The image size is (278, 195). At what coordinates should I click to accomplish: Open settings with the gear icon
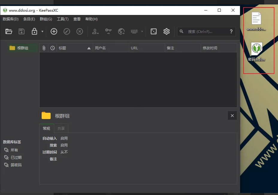coord(167,31)
